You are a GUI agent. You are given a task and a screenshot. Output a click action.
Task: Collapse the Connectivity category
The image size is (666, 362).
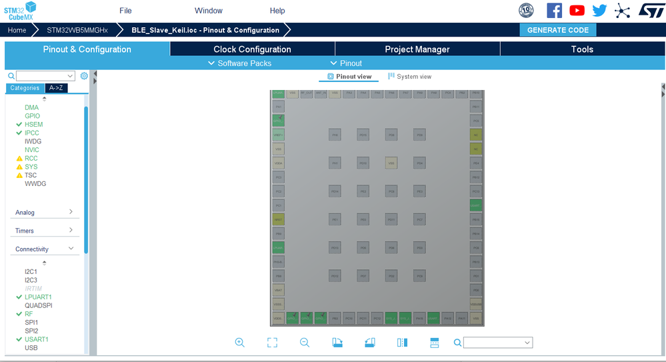(45, 249)
